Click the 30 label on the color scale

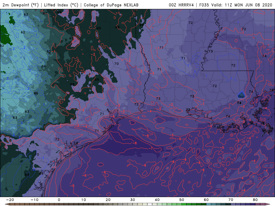click(133, 200)
